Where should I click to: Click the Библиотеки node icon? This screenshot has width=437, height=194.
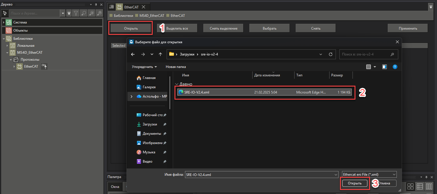pyautogui.click(x=9, y=39)
